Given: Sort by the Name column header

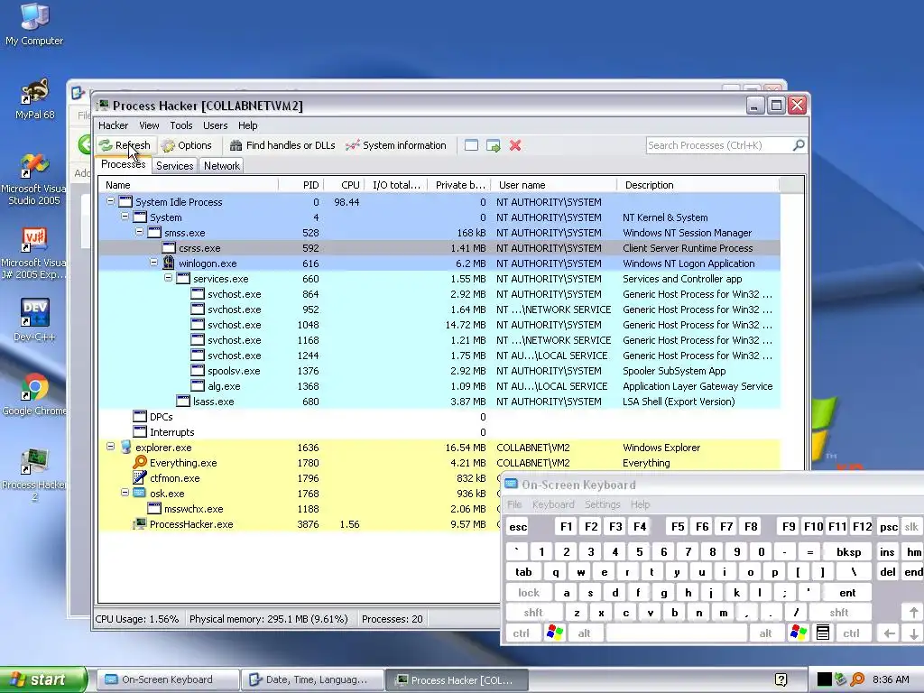Looking at the screenshot, I should click(189, 185).
